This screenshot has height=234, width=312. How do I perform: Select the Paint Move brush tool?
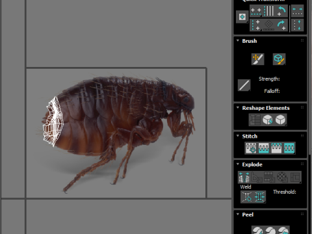coord(257,59)
